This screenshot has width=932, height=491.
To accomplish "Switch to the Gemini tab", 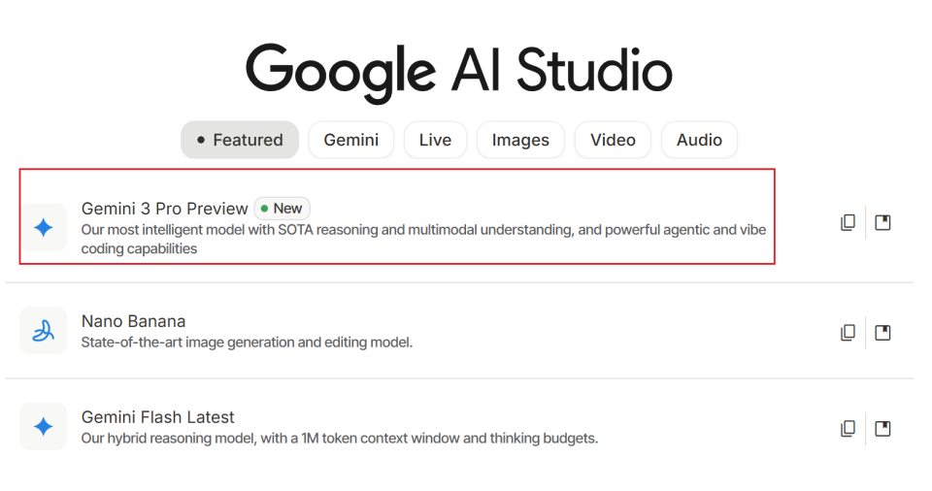I will coord(350,140).
